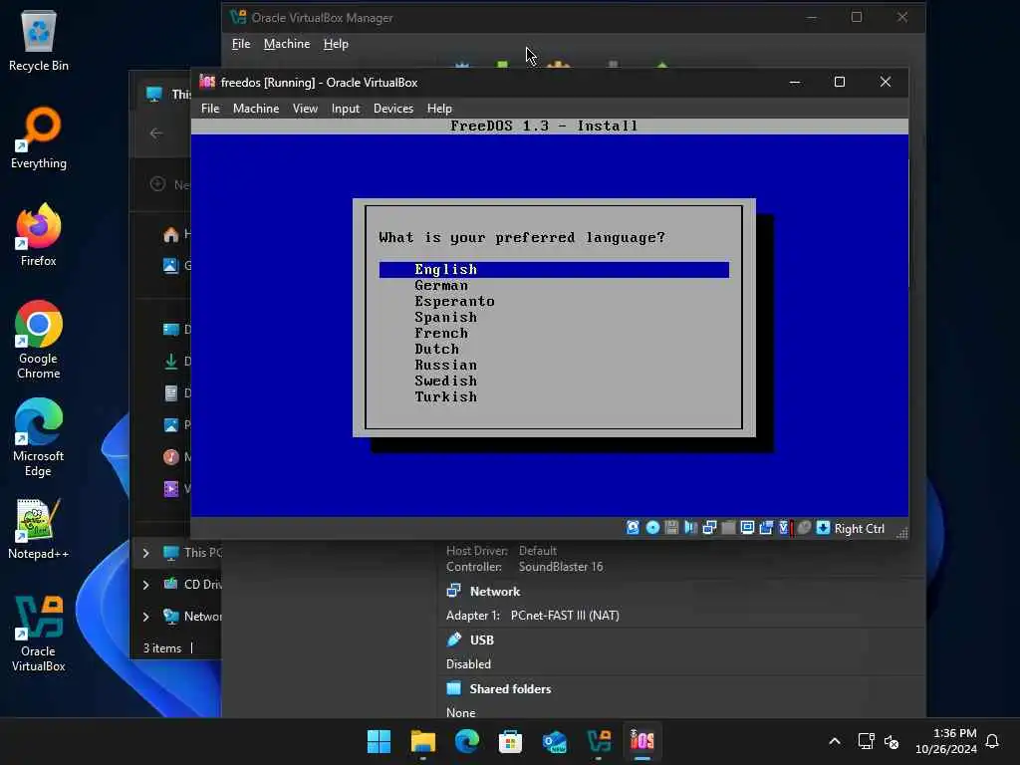Click the virtualization features V indicator in the status bar

[x=785, y=528]
